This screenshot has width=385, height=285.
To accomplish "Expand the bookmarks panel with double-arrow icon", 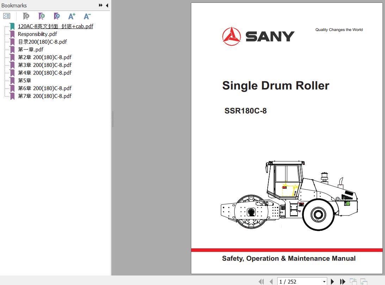I will click(x=101, y=5).
